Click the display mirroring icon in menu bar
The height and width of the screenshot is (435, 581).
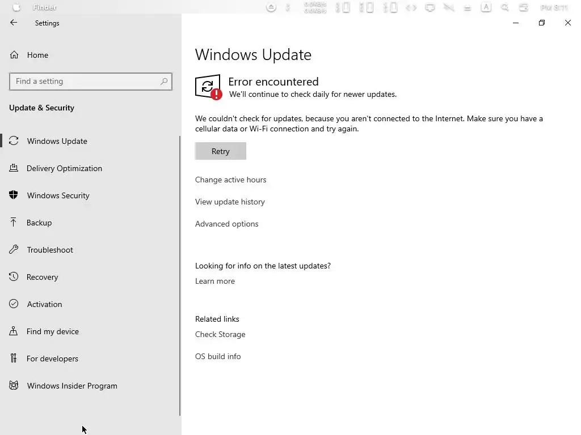(x=430, y=7)
